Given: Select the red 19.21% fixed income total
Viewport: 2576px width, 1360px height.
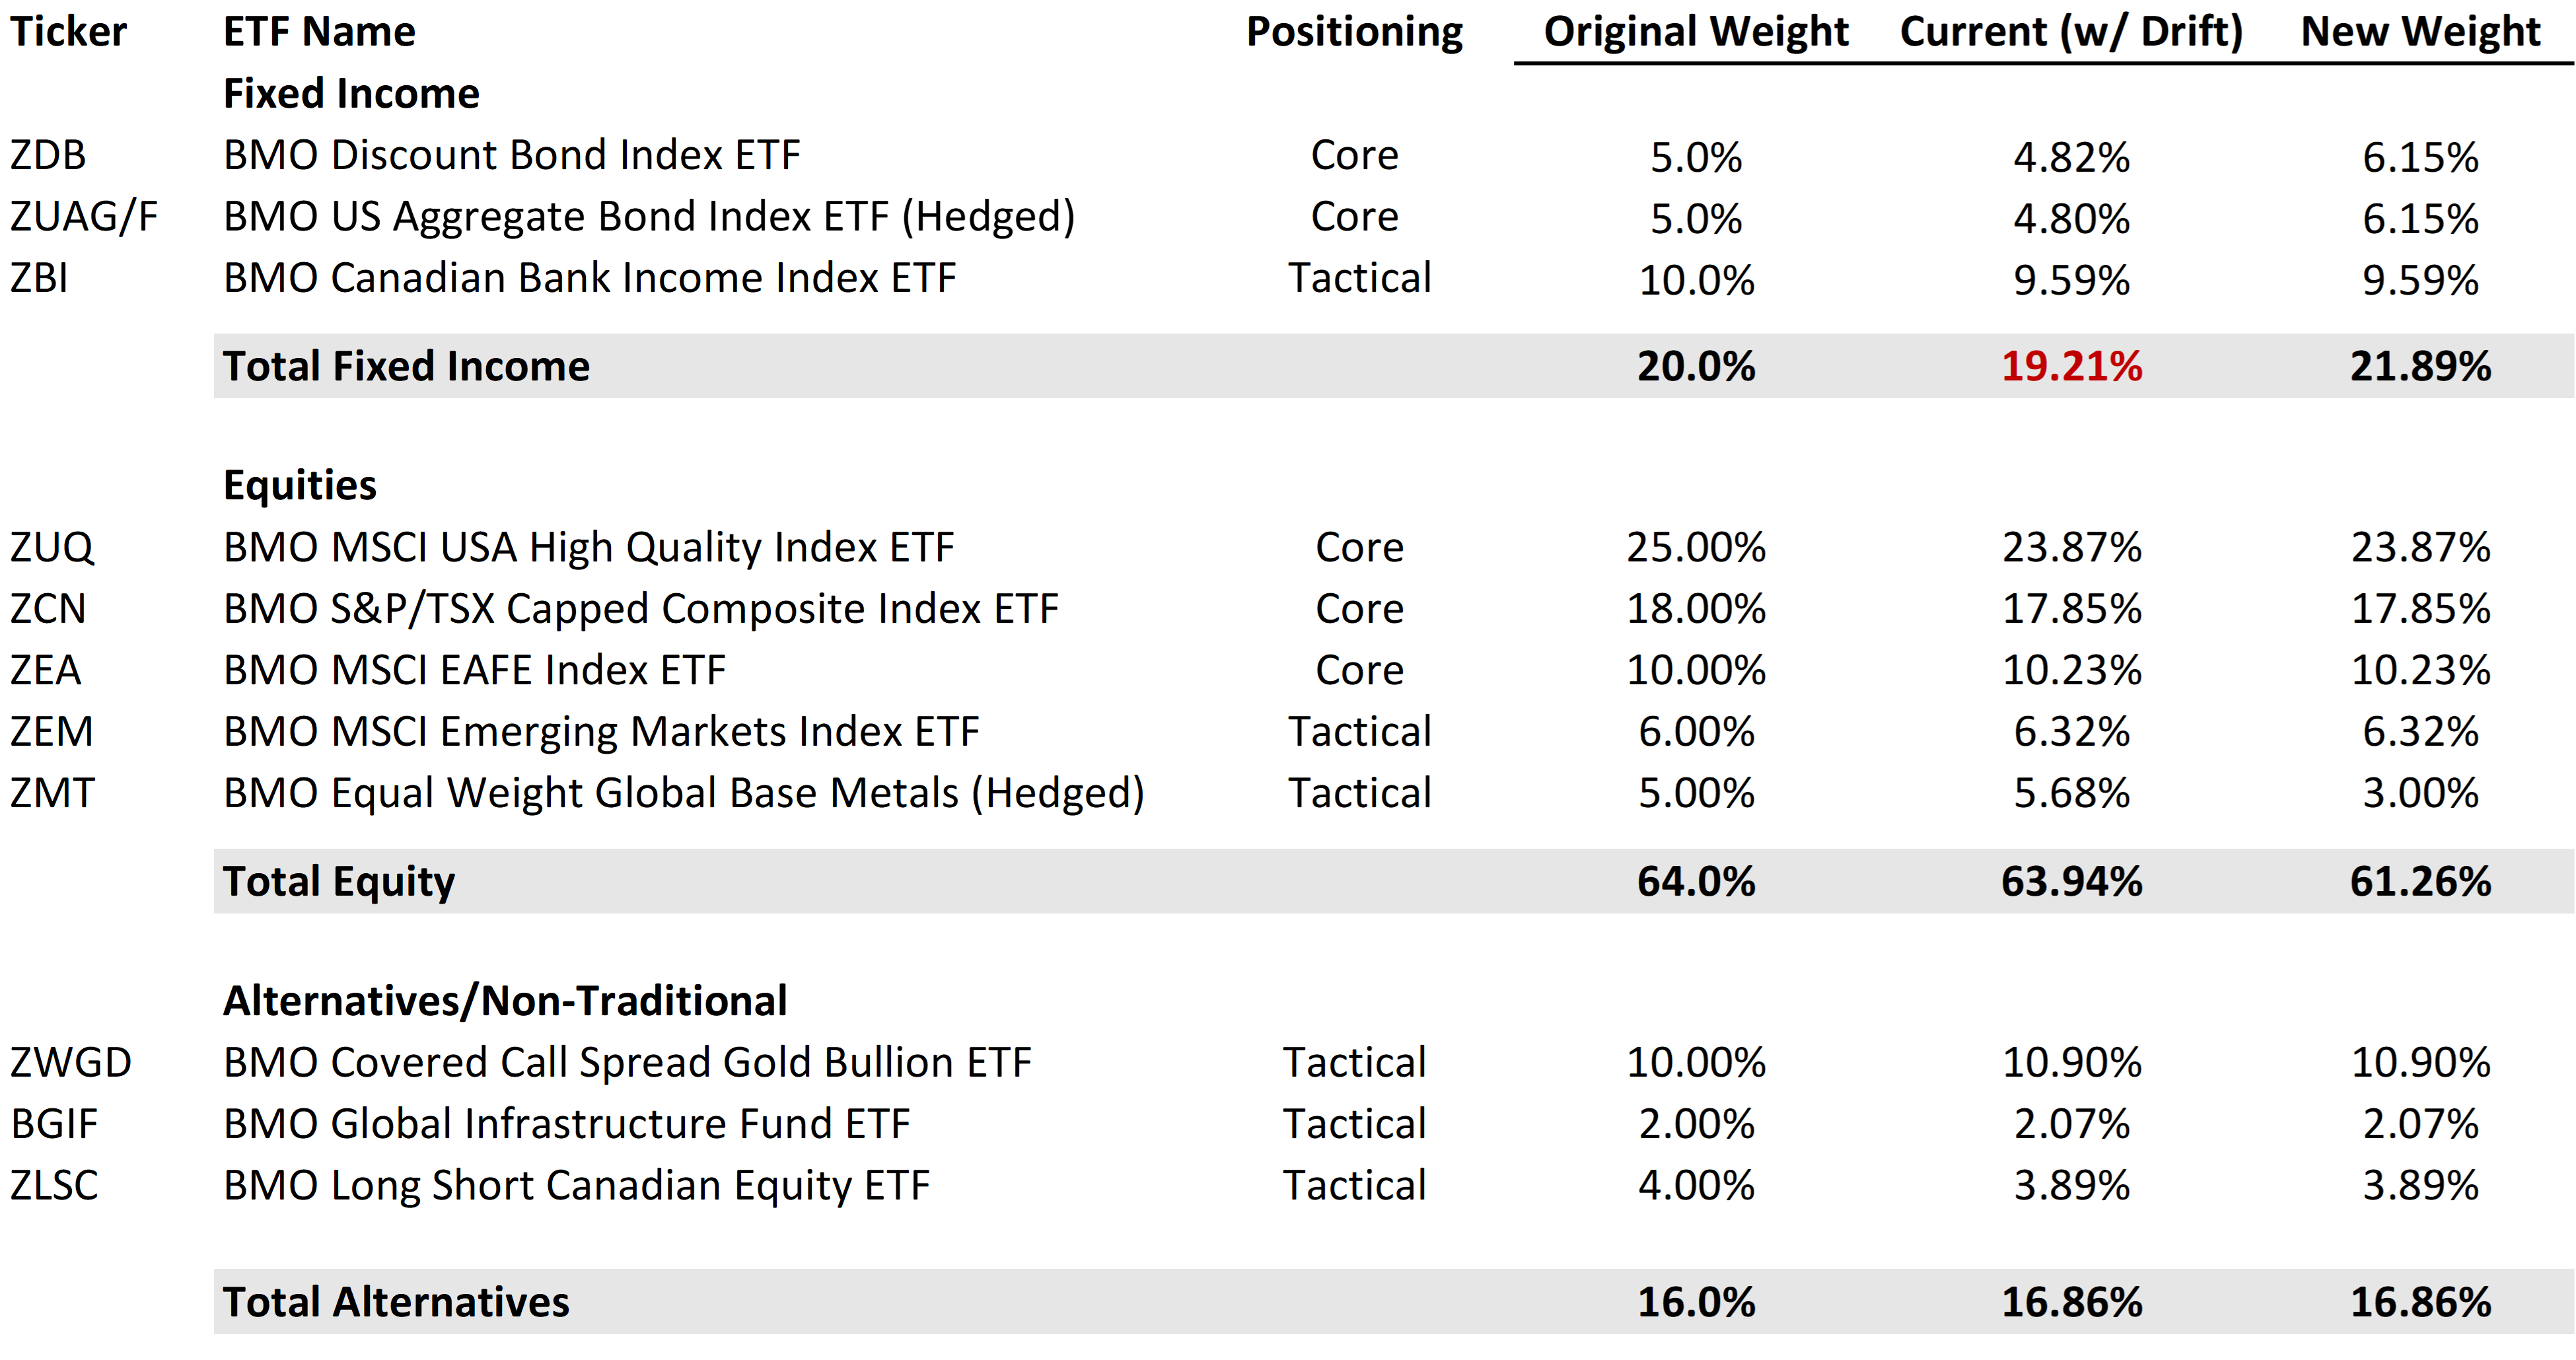Looking at the screenshot, I should [2071, 366].
